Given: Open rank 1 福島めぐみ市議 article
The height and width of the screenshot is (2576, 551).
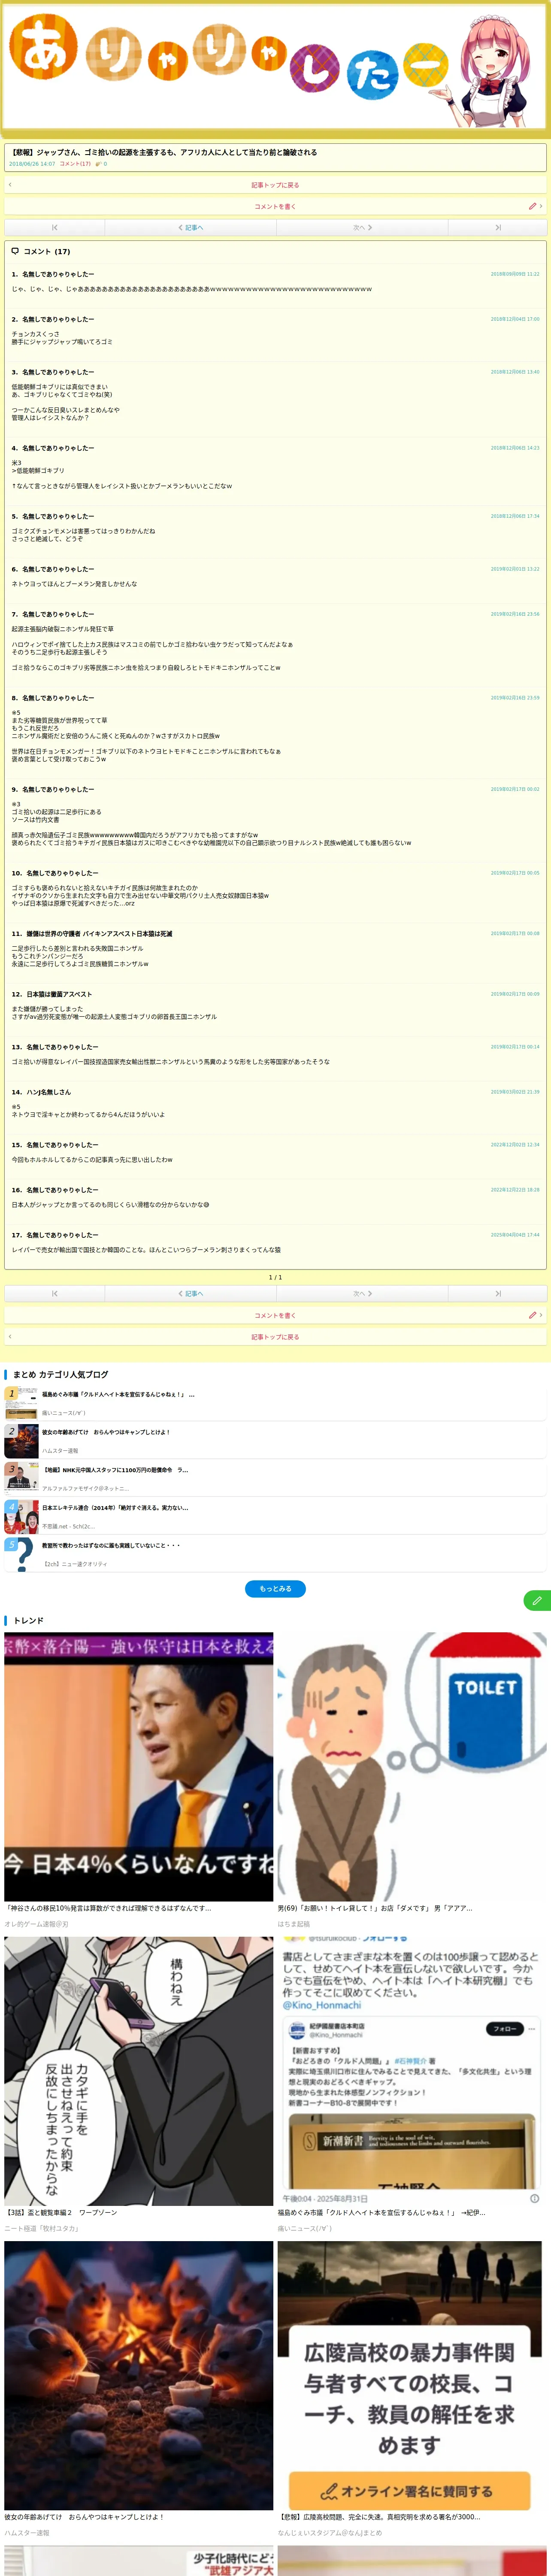Looking at the screenshot, I should click(x=118, y=1394).
